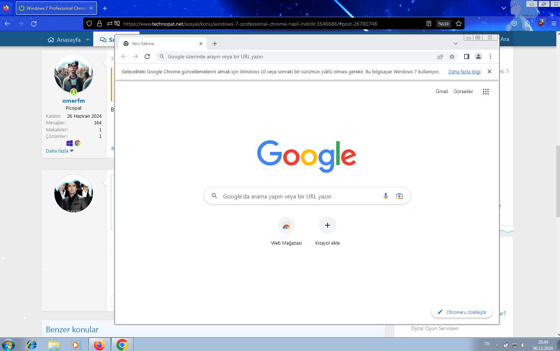Open Chrome's three-dot menu
Viewport: 560px width, 351px height.
490,56
